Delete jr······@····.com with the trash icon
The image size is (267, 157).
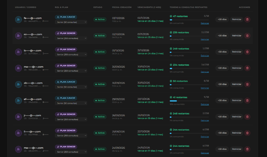(x=247, y=117)
